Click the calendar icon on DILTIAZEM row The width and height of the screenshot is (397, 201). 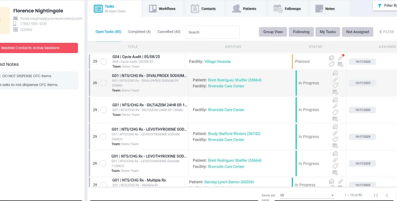point(335,119)
